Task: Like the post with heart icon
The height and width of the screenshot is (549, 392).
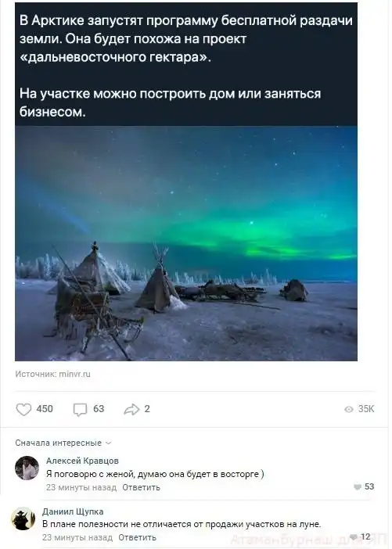Action: (23, 409)
